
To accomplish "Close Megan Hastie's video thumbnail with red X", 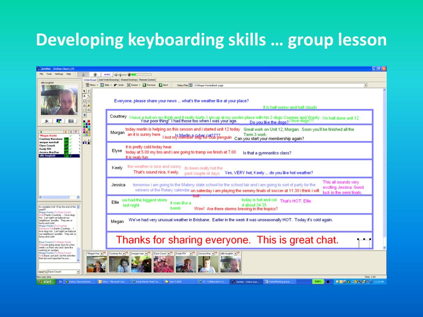I will pos(105,253).
